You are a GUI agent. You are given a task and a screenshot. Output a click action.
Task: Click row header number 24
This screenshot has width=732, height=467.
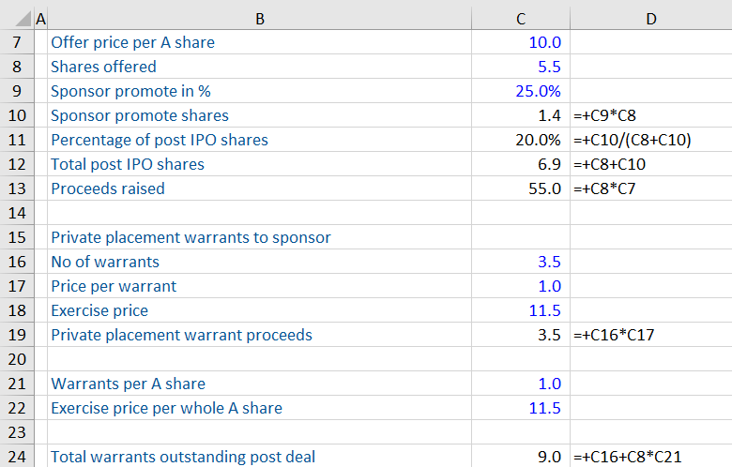click(16, 457)
